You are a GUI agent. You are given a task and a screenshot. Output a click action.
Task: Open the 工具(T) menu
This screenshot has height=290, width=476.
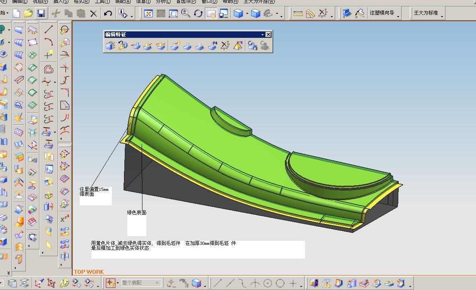(x=102, y=2)
